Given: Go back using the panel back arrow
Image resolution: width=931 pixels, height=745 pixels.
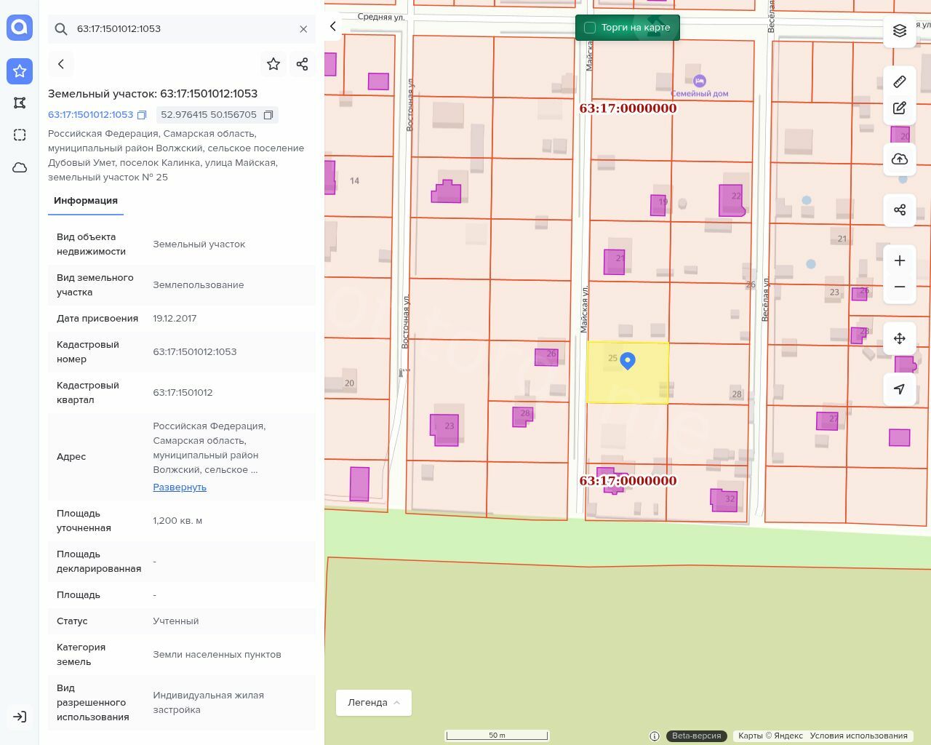Looking at the screenshot, I should (x=61, y=64).
